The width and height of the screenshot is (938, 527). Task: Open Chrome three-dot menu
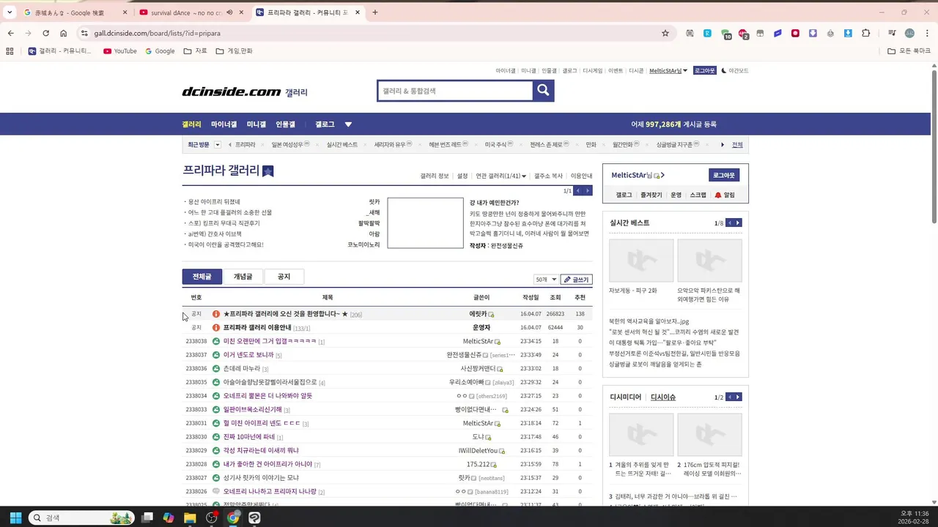tap(928, 33)
